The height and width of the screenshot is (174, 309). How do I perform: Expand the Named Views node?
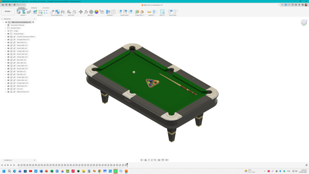5,28
